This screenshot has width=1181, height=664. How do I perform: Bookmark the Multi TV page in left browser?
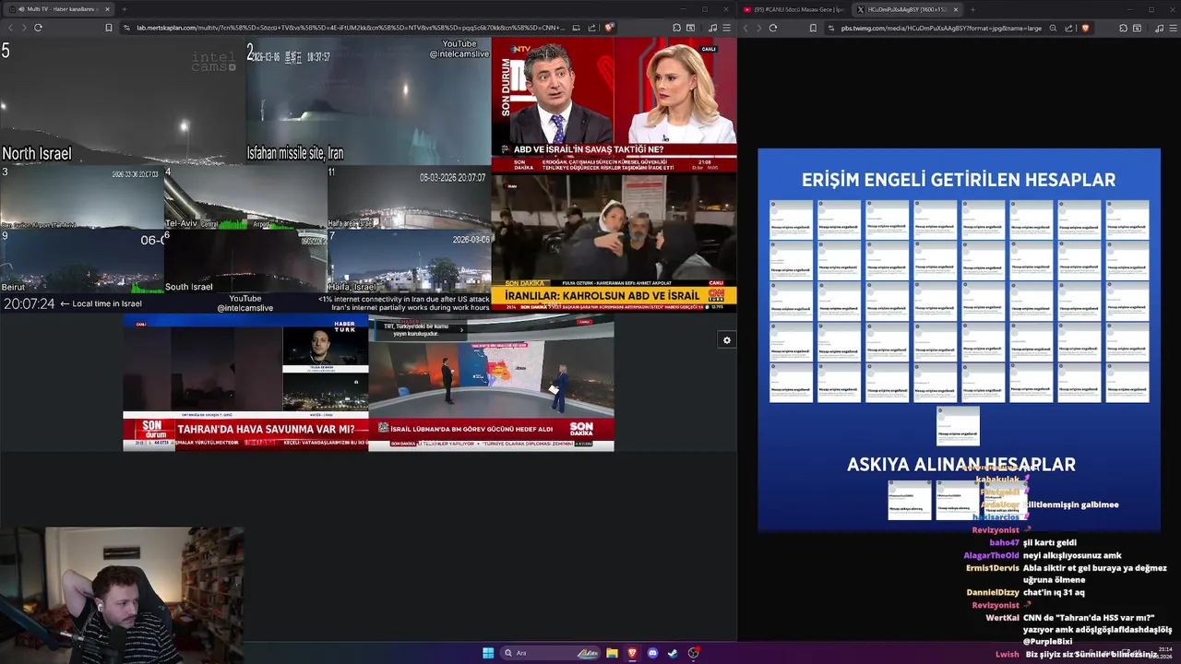(108, 28)
